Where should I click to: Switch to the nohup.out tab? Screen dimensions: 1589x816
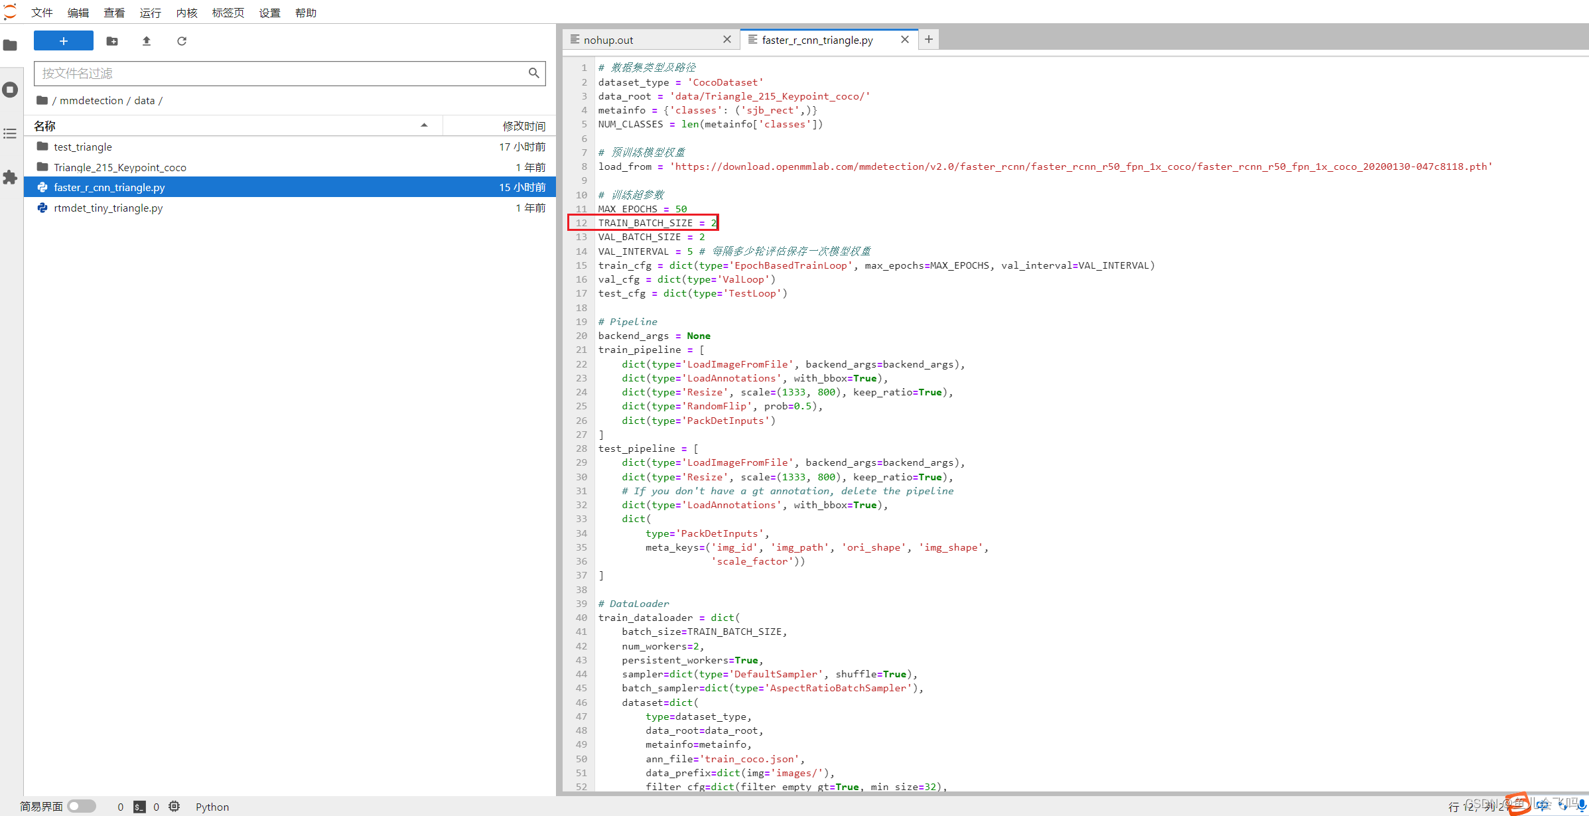click(608, 40)
